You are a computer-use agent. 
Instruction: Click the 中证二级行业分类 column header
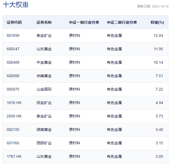tap(122, 22)
